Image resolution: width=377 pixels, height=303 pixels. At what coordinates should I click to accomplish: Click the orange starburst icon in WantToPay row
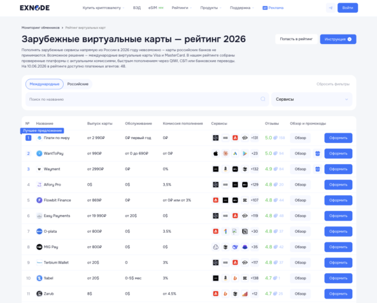coord(225,154)
